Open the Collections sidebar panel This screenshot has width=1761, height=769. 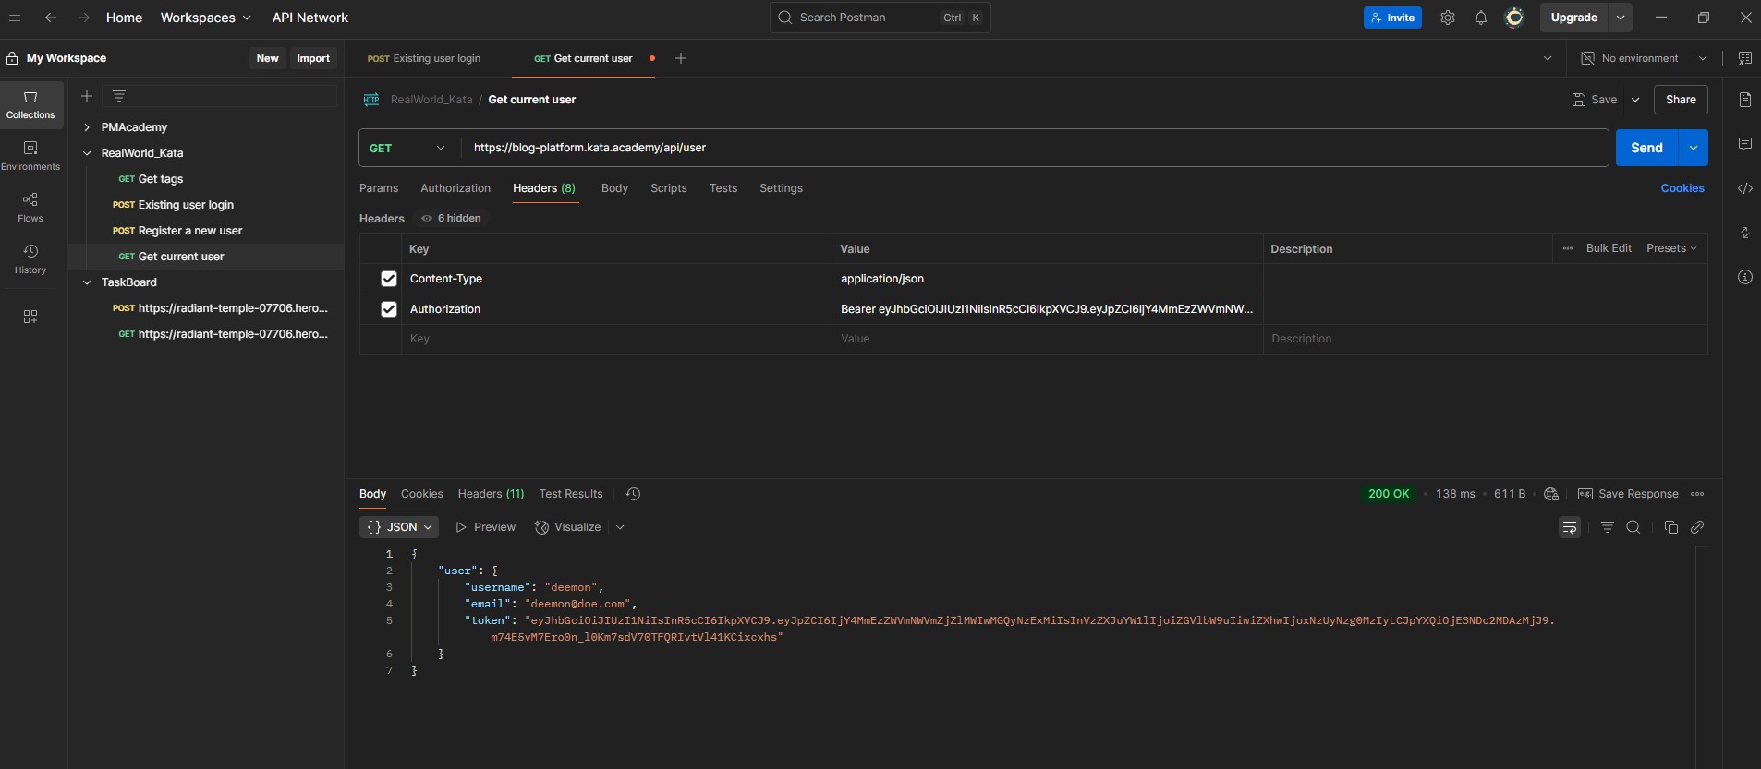click(30, 104)
